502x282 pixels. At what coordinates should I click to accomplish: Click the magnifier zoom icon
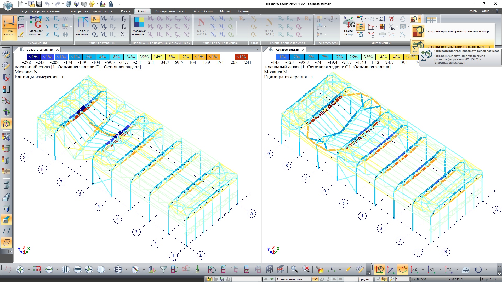294,269
